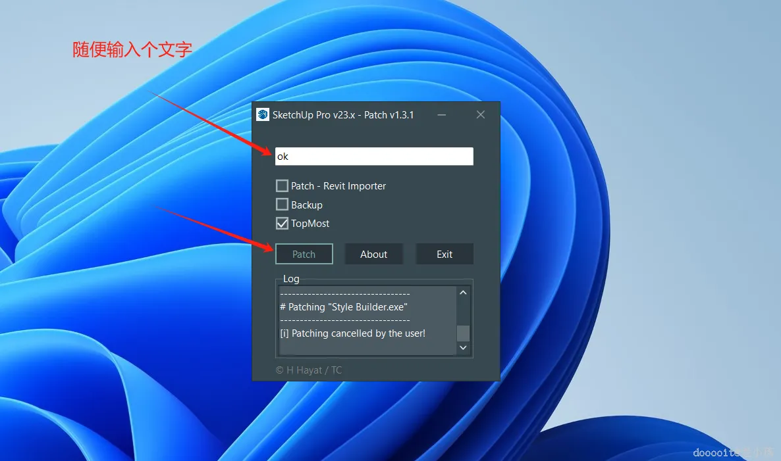Click the log scrollbar thumb
The image size is (781, 461).
pos(463,333)
